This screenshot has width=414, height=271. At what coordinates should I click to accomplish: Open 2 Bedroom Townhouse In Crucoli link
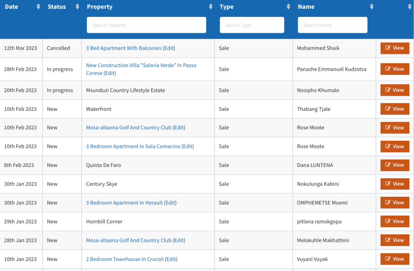(125, 259)
